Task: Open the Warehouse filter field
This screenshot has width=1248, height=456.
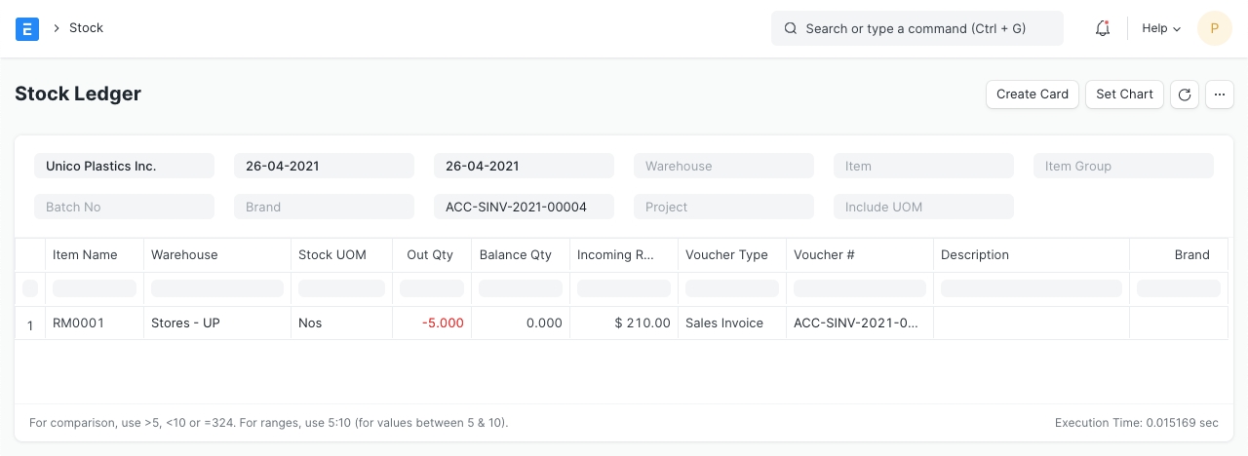Action: point(723,166)
